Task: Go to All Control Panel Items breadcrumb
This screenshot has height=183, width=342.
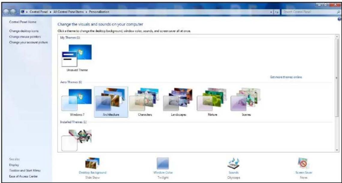Action: (x=68, y=12)
